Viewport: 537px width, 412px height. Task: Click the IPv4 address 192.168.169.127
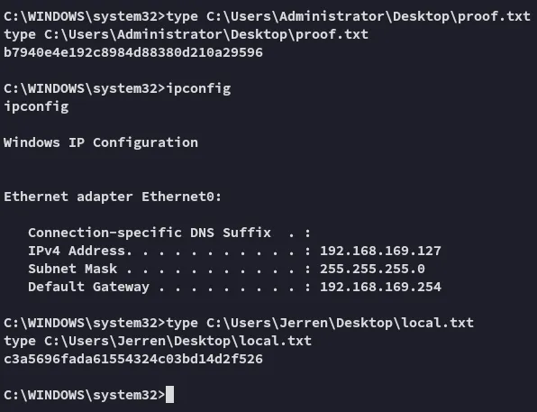click(x=380, y=251)
